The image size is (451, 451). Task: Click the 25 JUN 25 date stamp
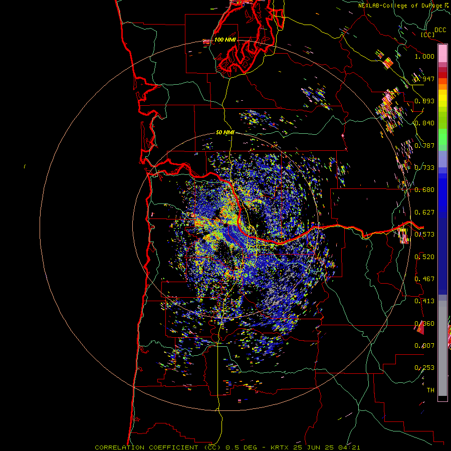click(x=313, y=447)
